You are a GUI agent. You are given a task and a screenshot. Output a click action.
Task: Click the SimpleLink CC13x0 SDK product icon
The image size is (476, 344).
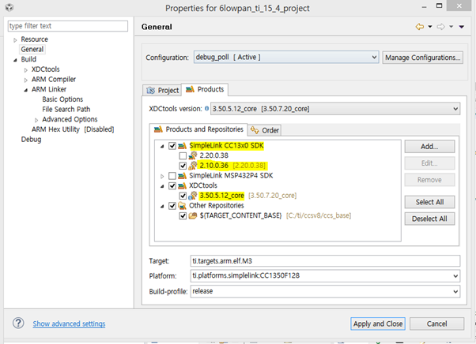183,145
